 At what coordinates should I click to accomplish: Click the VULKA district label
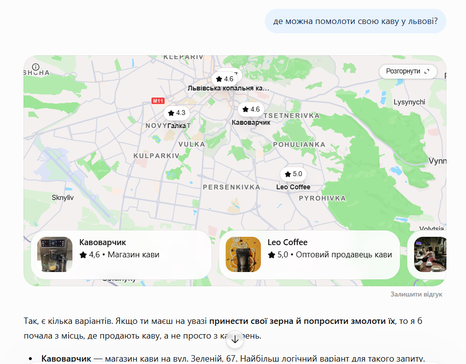click(x=192, y=144)
